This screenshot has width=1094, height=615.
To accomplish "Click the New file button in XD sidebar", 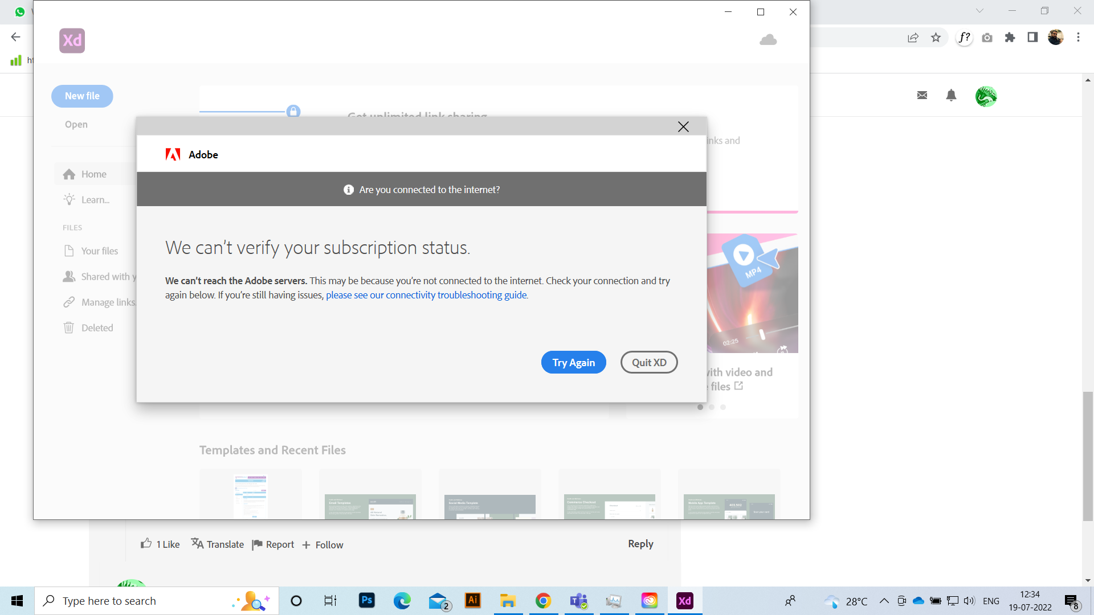I will pyautogui.click(x=82, y=95).
